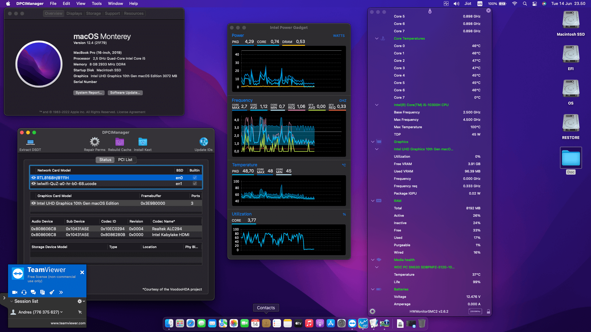This screenshot has width=591, height=332.
Task: Open the www.teamviewer.com link
Action: [68, 323]
